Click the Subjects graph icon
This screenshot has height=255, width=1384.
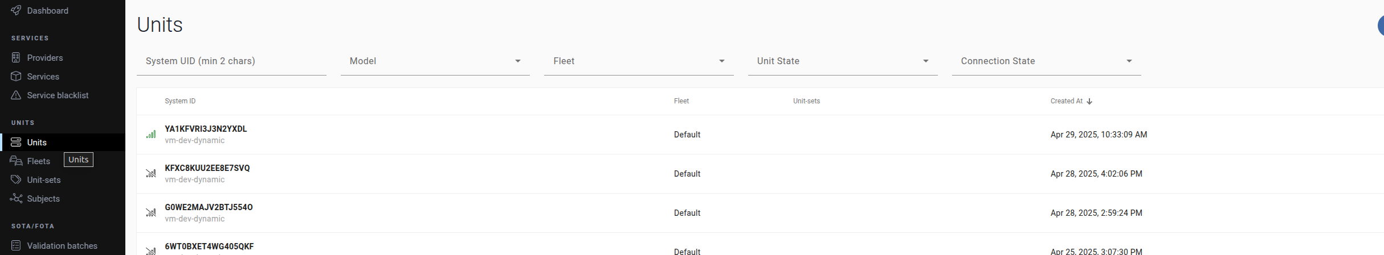16,198
